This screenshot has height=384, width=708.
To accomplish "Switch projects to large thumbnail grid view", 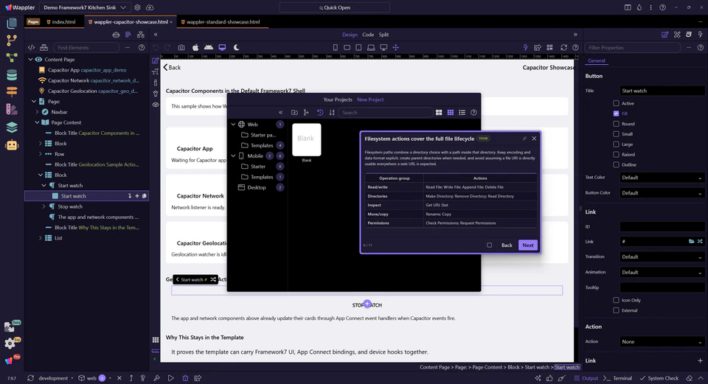I will [x=438, y=112].
